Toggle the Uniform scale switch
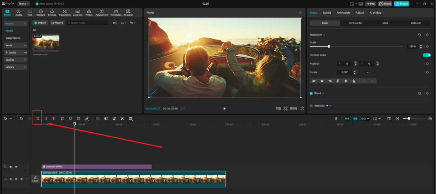The height and width of the screenshot is (194, 436). click(427, 55)
